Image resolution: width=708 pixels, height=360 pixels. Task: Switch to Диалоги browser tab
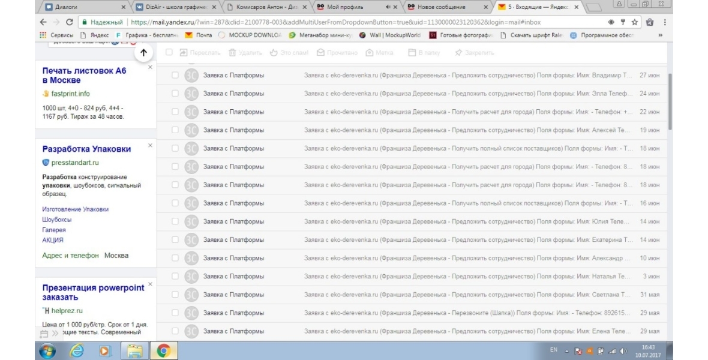click(x=83, y=7)
